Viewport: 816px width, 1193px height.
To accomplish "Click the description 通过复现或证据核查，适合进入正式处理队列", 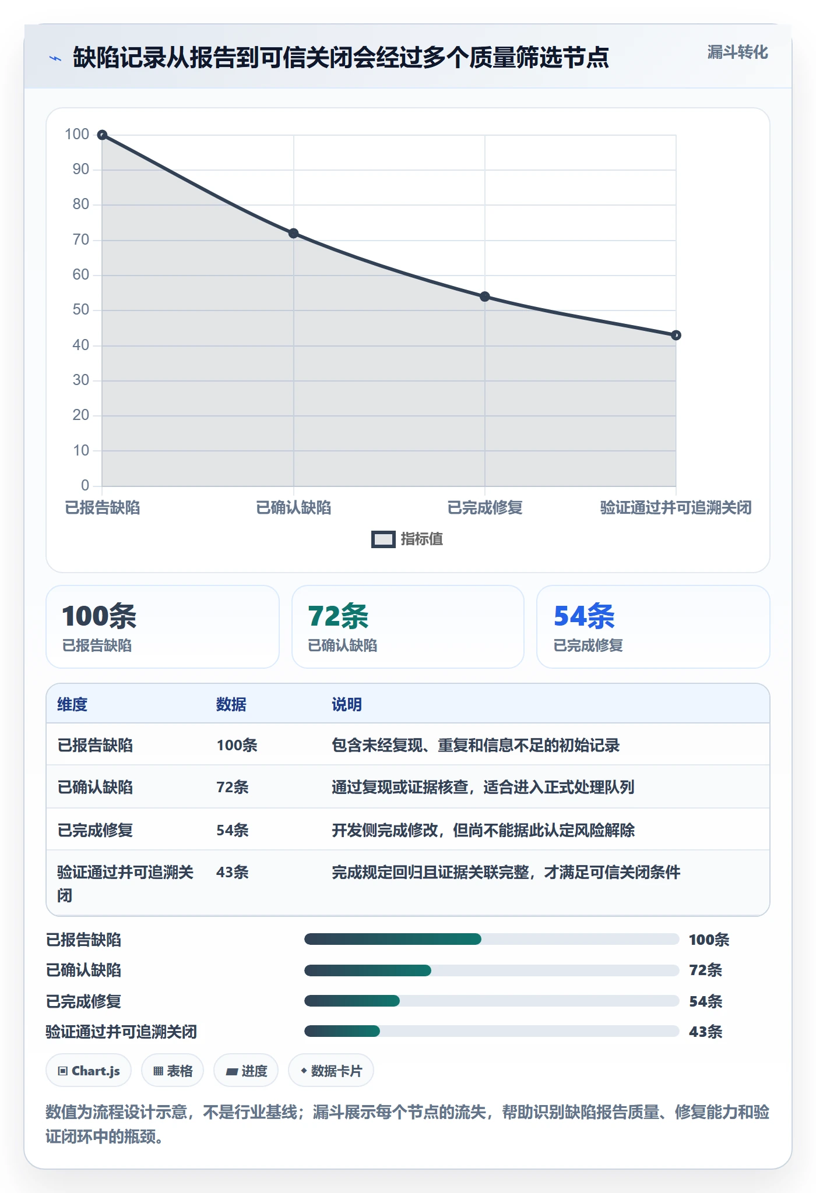I will coord(483,787).
